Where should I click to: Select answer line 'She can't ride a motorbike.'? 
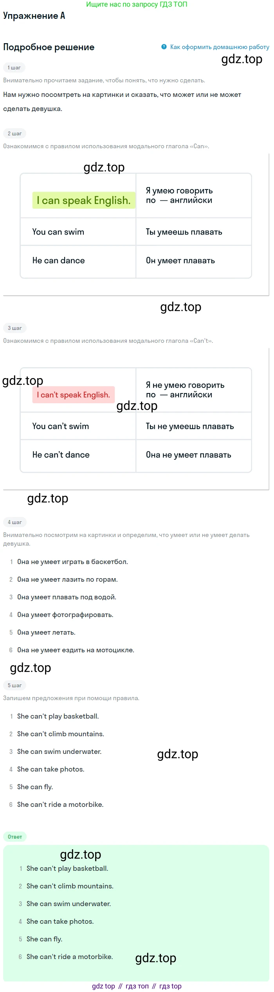click(x=70, y=957)
